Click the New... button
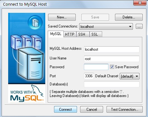Screen dimensions: 148x117 (62, 17)
